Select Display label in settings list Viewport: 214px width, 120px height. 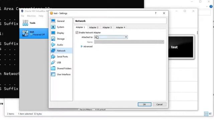click(61, 33)
